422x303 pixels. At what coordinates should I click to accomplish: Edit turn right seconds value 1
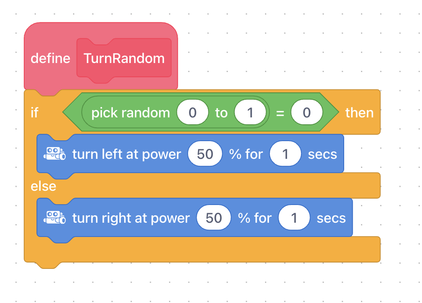tap(294, 218)
